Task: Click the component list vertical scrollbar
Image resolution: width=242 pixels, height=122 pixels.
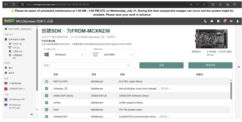Action: (x=231, y=90)
